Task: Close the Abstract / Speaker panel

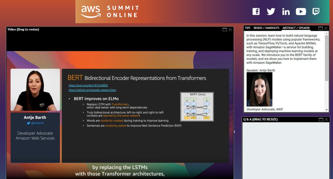Action: pyautogui.click(x=326, y=28)
